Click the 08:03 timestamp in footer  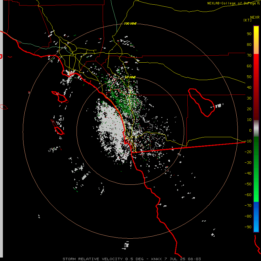click(194, 259)
